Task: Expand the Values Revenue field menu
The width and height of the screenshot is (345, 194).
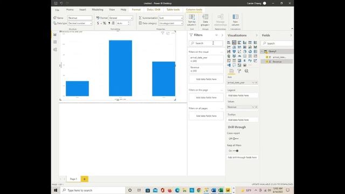Action: point(253,107)
